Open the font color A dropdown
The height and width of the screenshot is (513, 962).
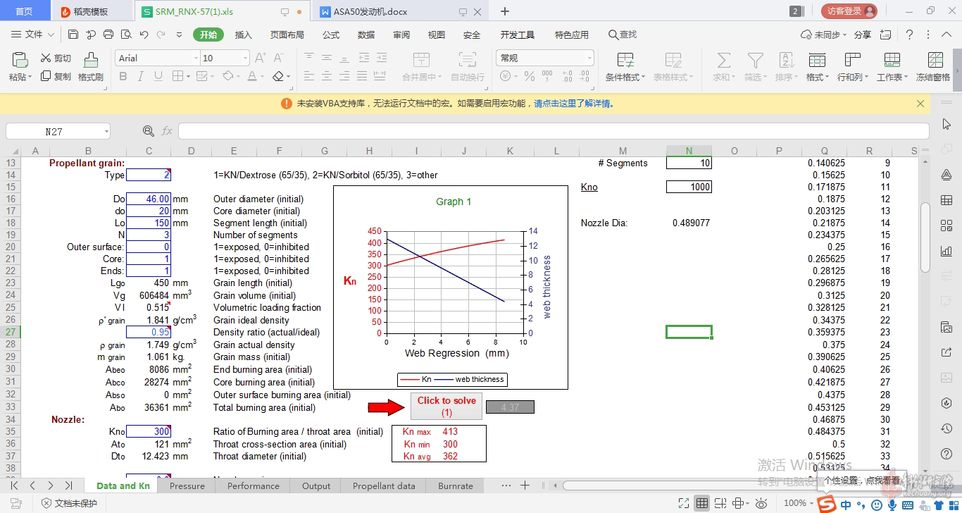[x=263, y=76]
